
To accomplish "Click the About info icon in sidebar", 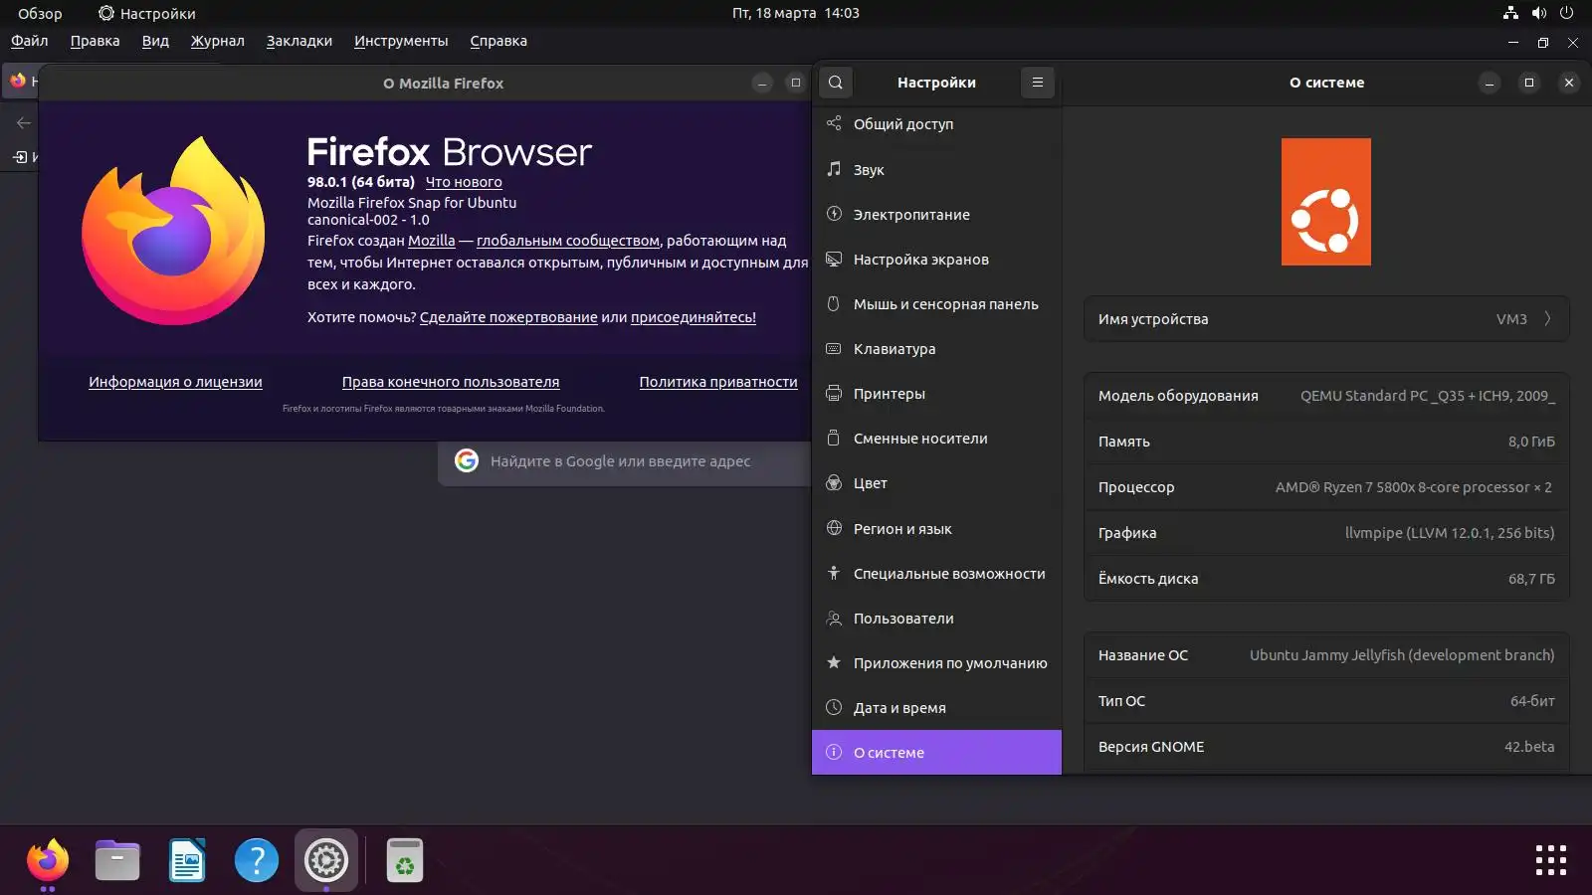I will pos(834,752).
